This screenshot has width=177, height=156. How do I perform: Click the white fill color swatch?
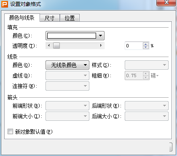click(x=72, y=36)
